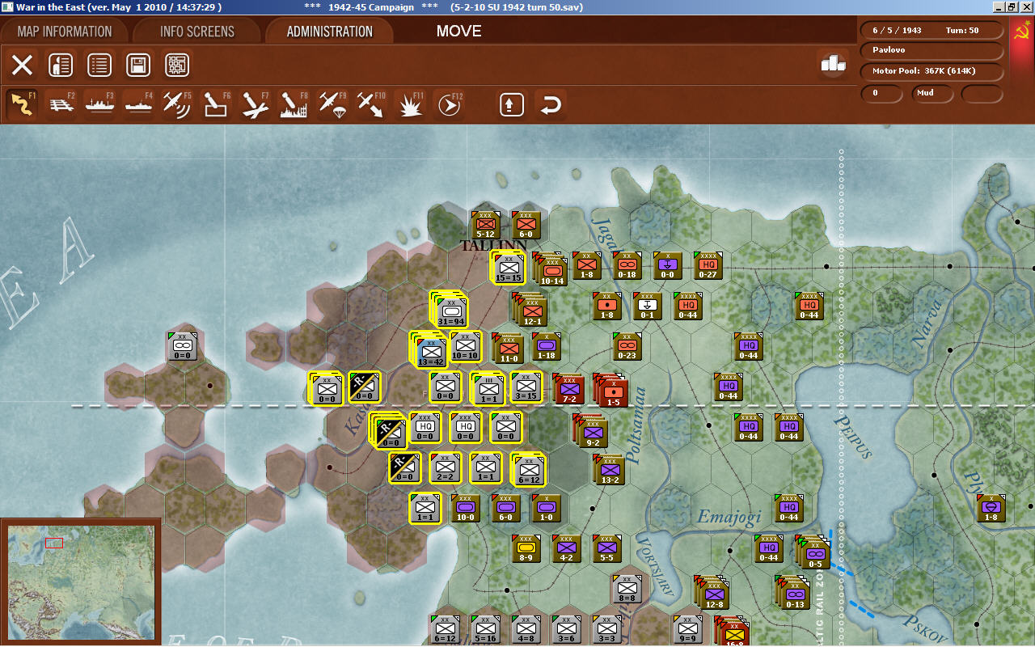Click the Turn: 50 readout
The width and height of the screenshot is (1035, 647).
(962, 30)
